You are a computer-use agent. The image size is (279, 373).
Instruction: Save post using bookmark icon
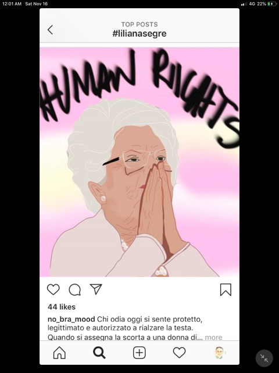[x=226, y=290]
